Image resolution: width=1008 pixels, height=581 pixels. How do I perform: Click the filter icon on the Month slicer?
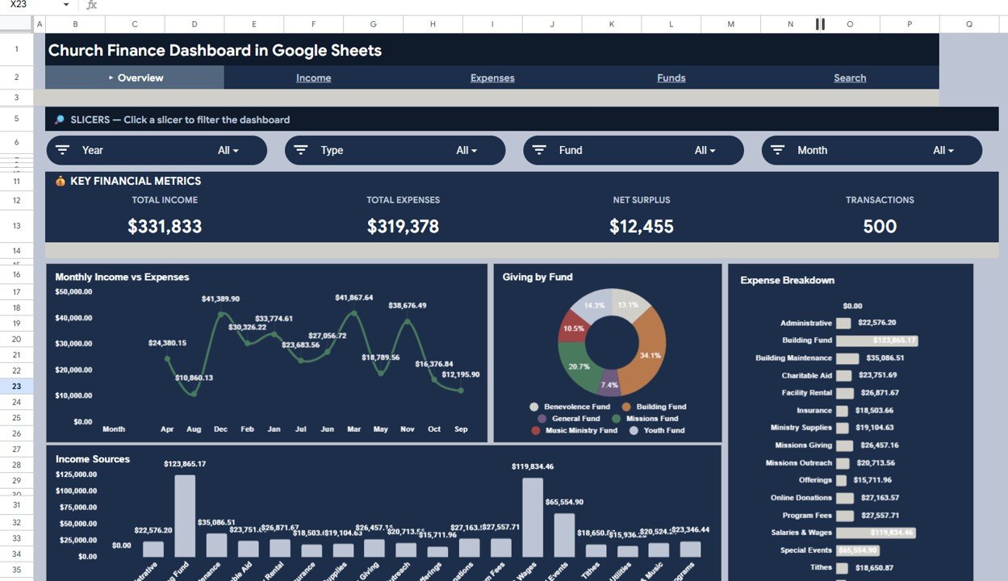pyautogui.click(x=778, y=150)
